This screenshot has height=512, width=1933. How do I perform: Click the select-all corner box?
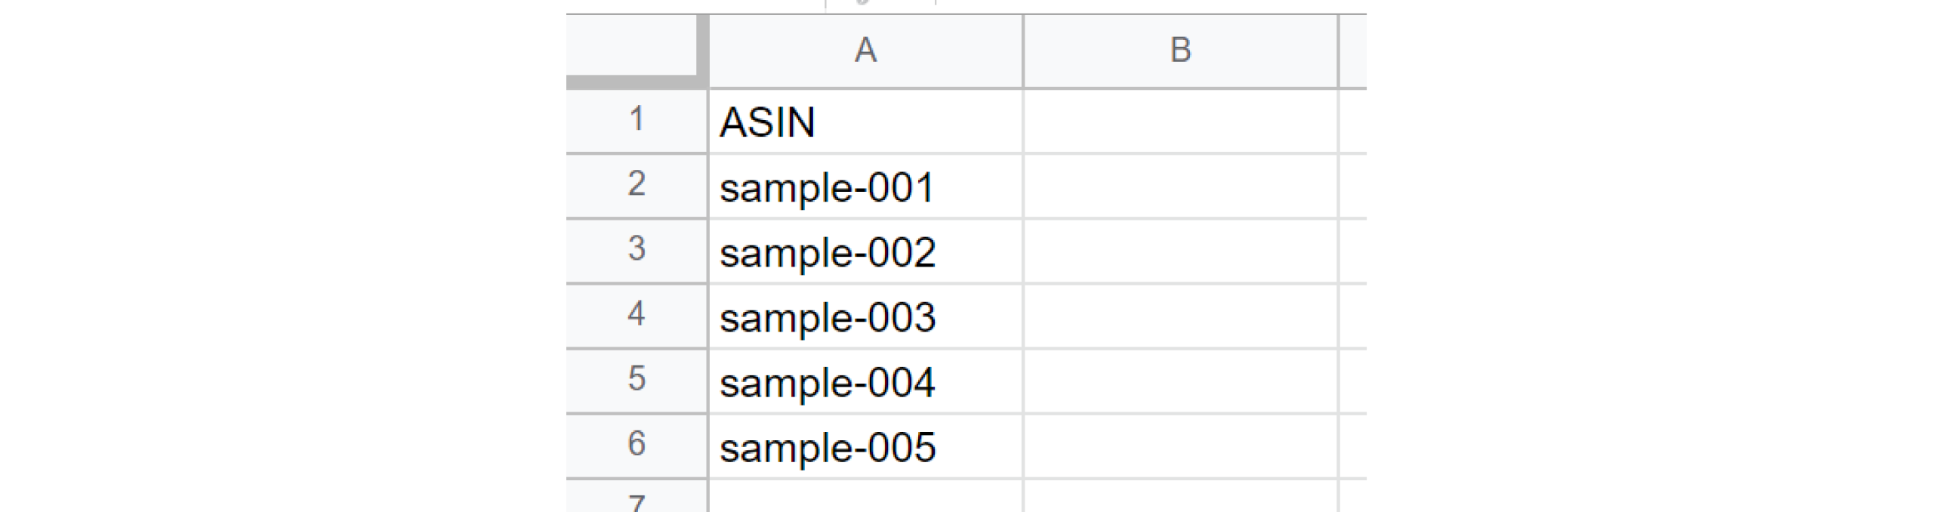click(636, 47)
